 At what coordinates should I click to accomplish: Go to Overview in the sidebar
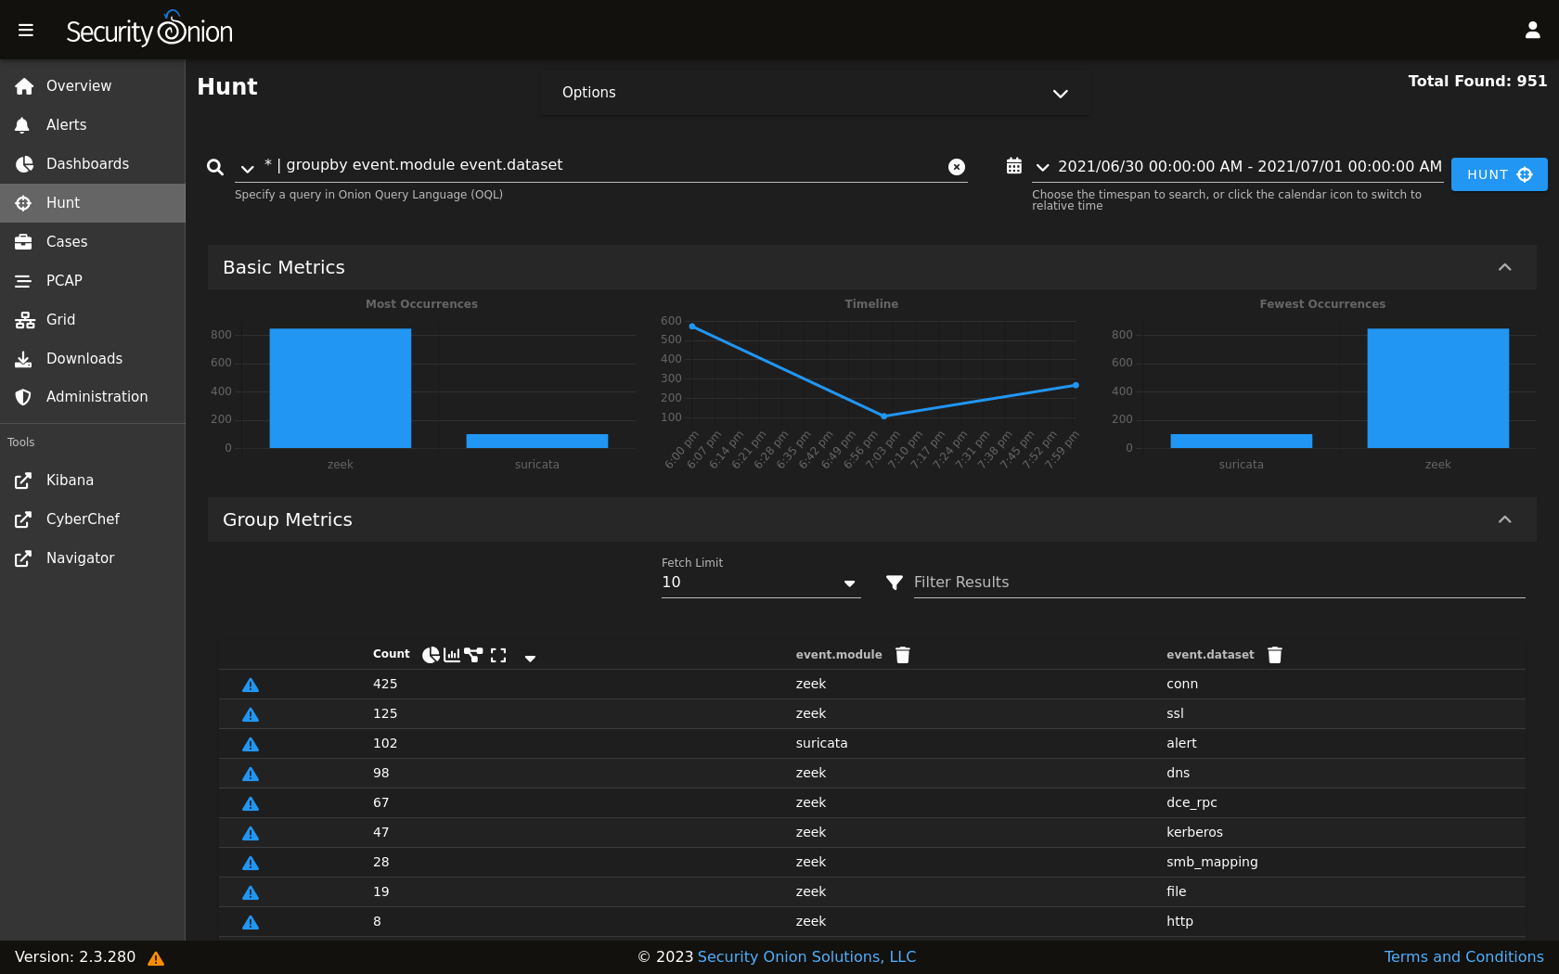click(93, 86)
